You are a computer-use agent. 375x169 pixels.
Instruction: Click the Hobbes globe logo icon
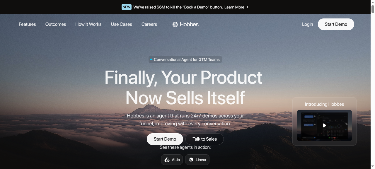[175, 25]
